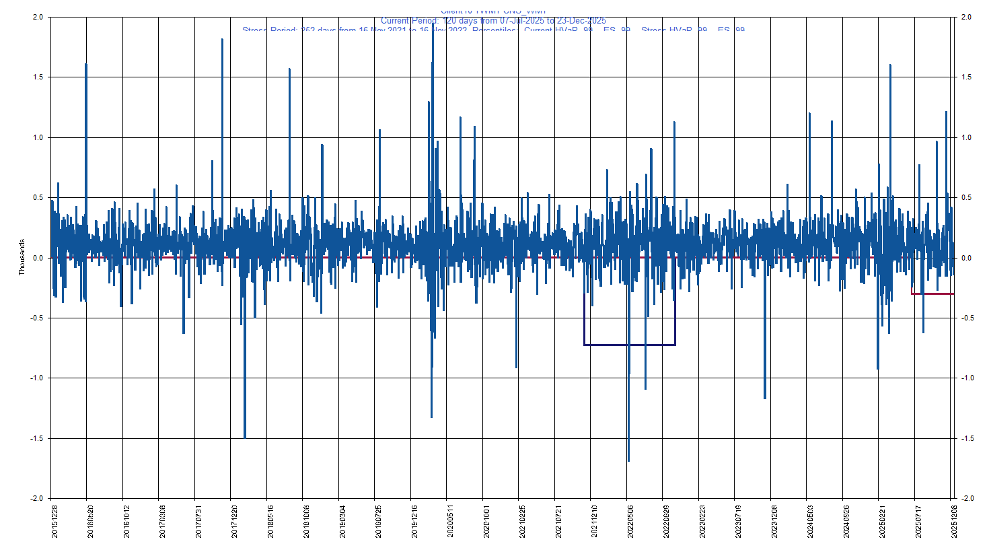Select the 20240926 date axis label

pos(847,522)
